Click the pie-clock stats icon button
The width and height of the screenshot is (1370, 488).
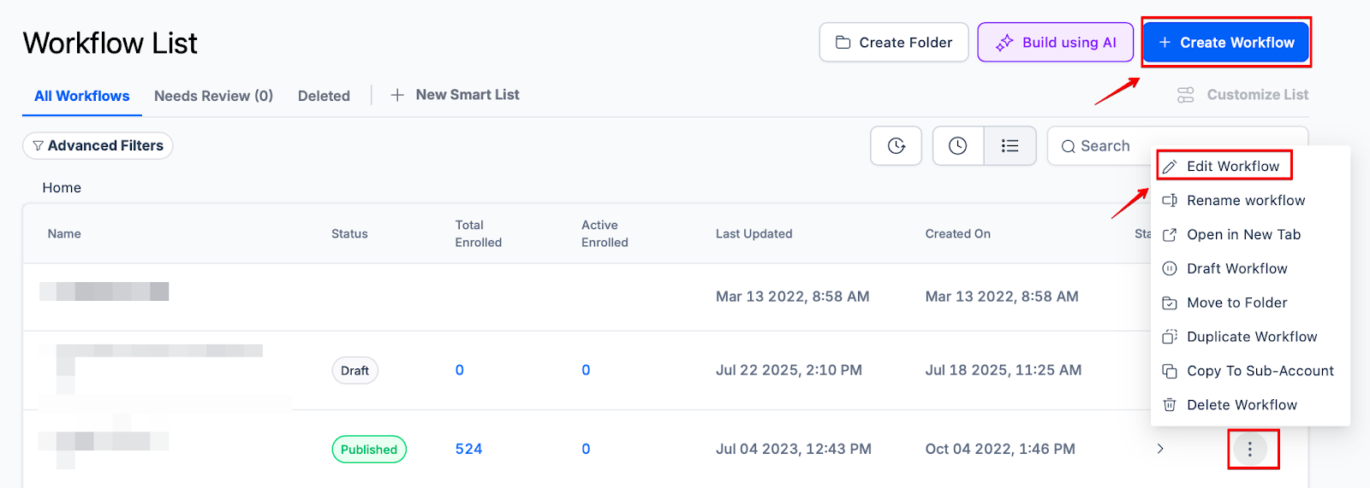click(x=896, y=146)
